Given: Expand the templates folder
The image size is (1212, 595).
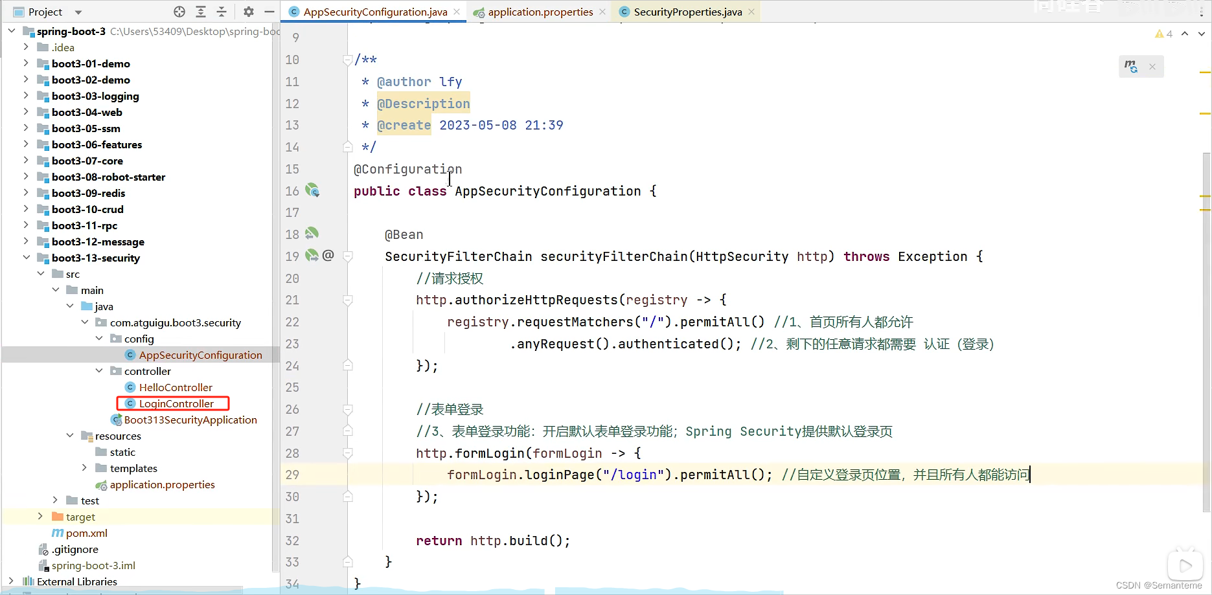Looking at the screenshot, I should pyautogui.click(x=84, y=467).
